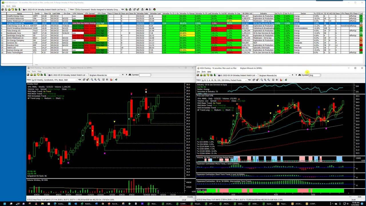Click edit view icon in right chart toolbar
The image size is (366, 206).
(257, 80)
